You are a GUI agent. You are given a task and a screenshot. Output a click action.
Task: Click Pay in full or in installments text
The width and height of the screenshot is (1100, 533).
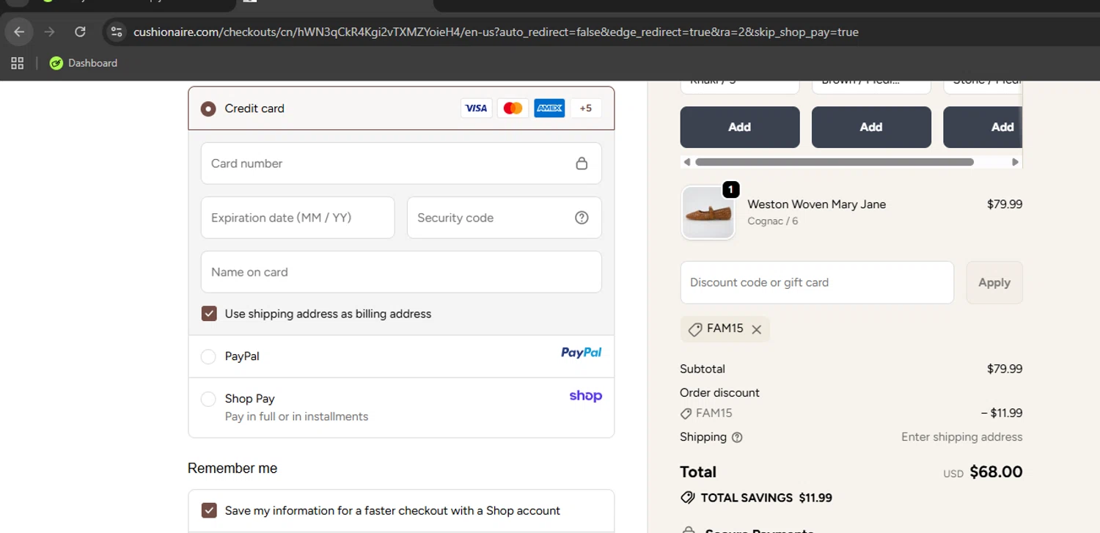[297, 416]
